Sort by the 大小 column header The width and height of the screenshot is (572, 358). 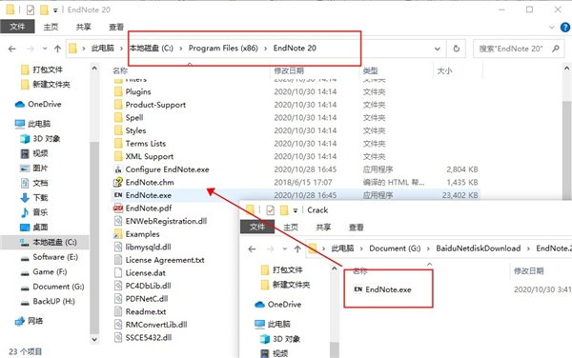(x=444, y=70)
